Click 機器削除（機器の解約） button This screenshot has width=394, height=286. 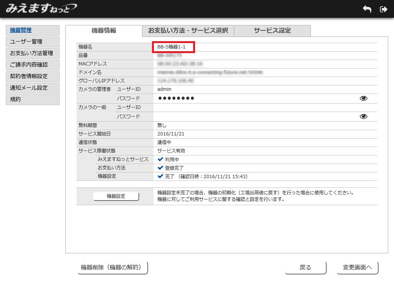coord(113,268)
